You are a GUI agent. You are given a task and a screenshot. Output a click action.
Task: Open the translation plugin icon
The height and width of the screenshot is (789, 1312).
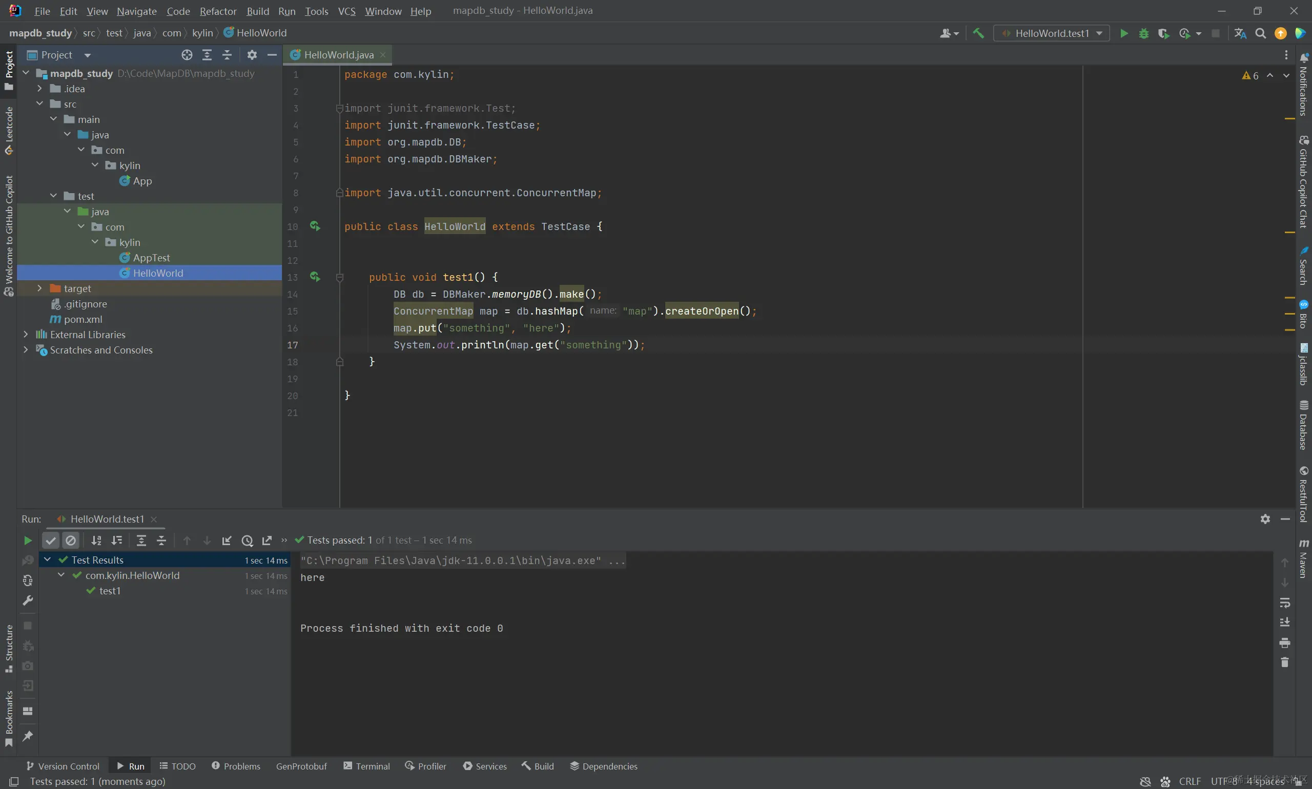pos(1240,33)
